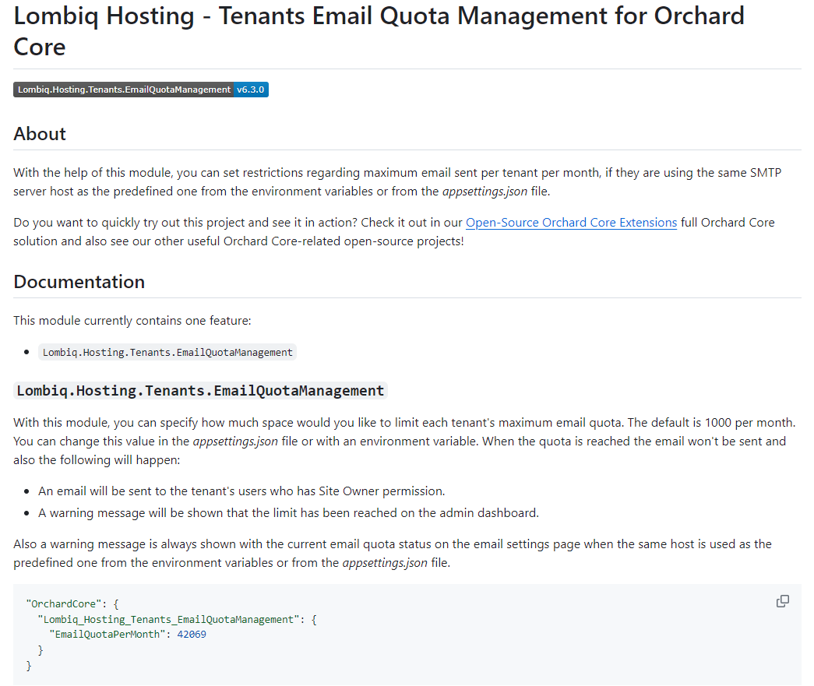Screen dimensions: 814x686
Task: Copy the JSON code block contents
Action: tap(782, 601)
